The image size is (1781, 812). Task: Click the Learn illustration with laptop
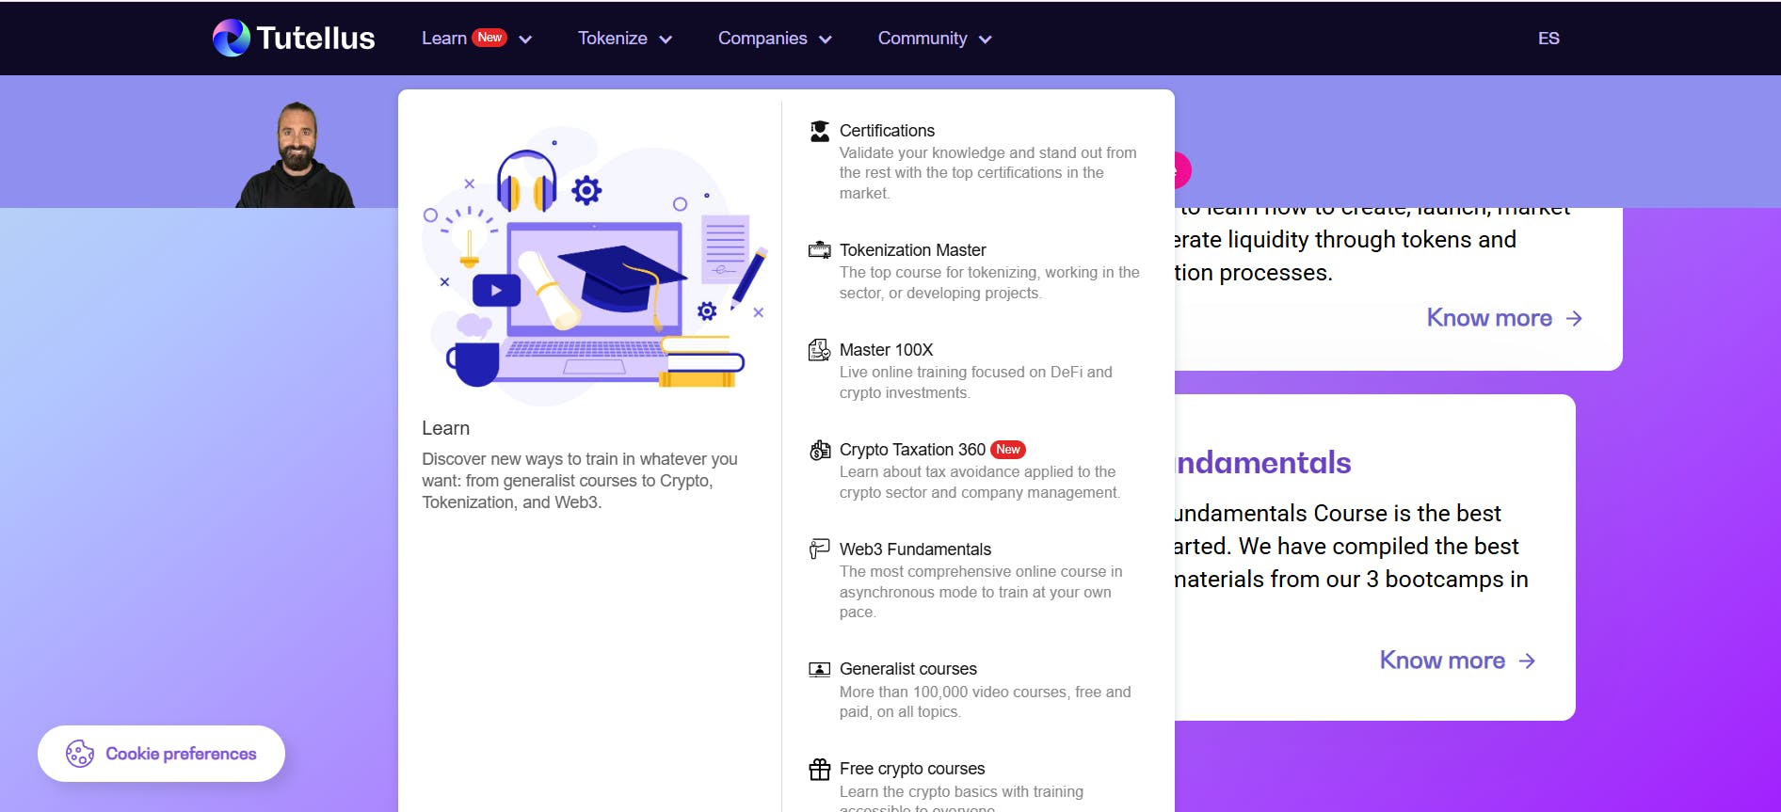tap(595, 266)
